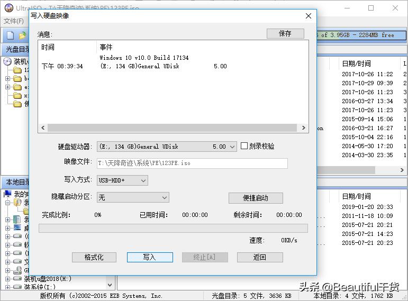Click the folder-with-disc icon under My Computer
The image size is (408, 301).
[17, 202]
